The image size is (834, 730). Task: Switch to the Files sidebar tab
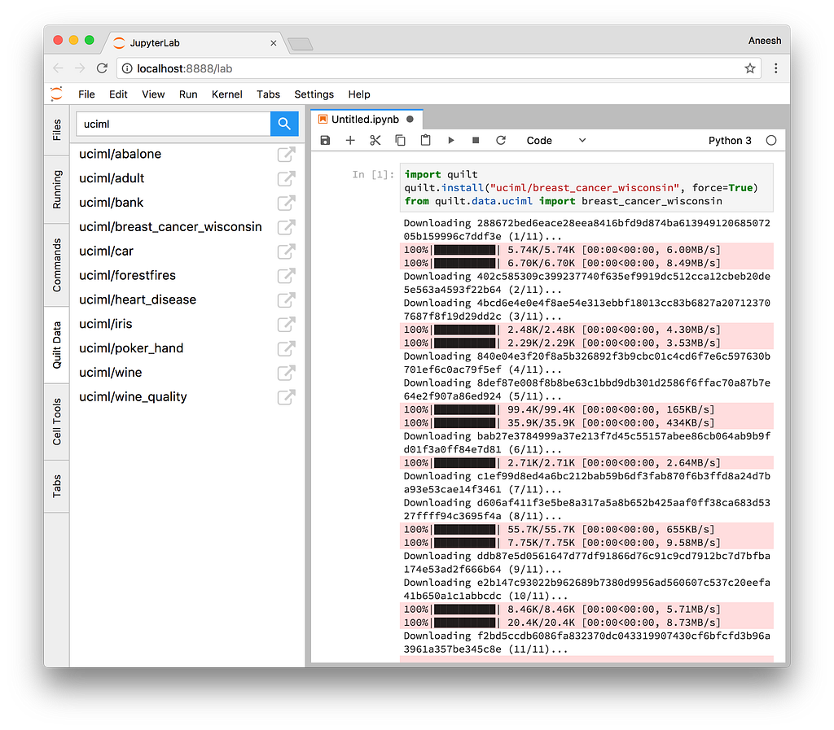coord(56,130)
